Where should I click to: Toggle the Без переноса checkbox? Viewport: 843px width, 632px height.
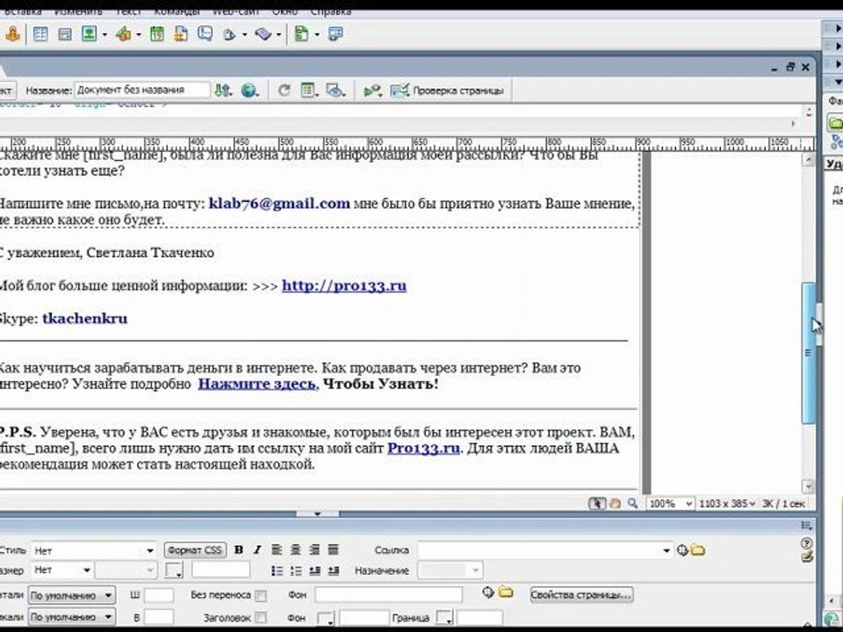(260, 595)
